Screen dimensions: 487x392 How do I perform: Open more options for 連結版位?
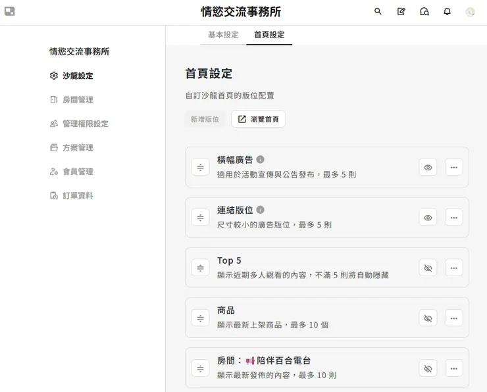454,218
